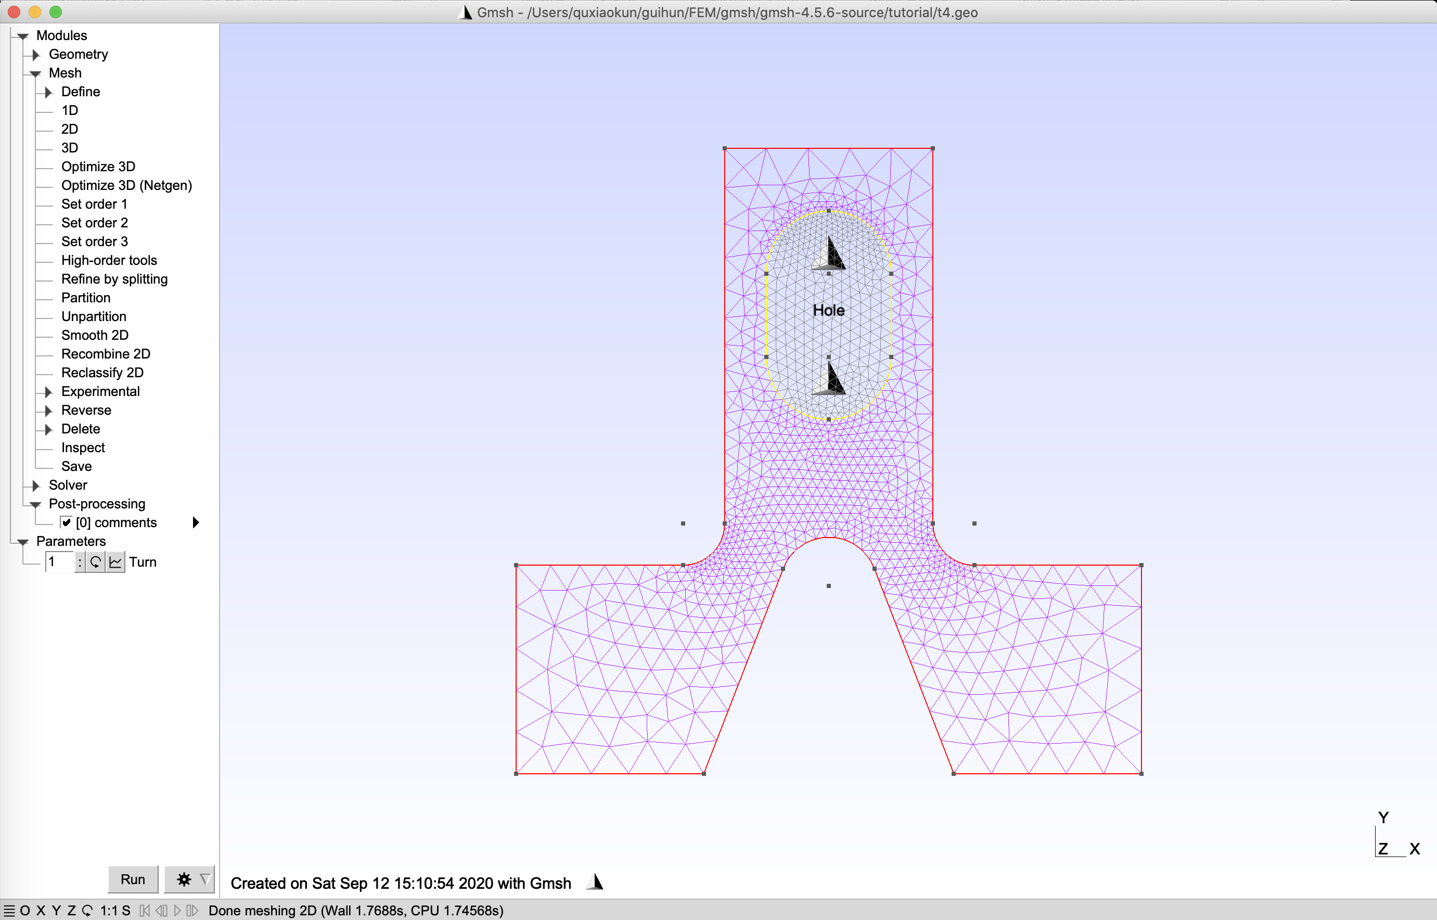The width and height of the screenshot is (1437, 920).
Task: Open the comments view options arrow
Action: coord(195,523)
